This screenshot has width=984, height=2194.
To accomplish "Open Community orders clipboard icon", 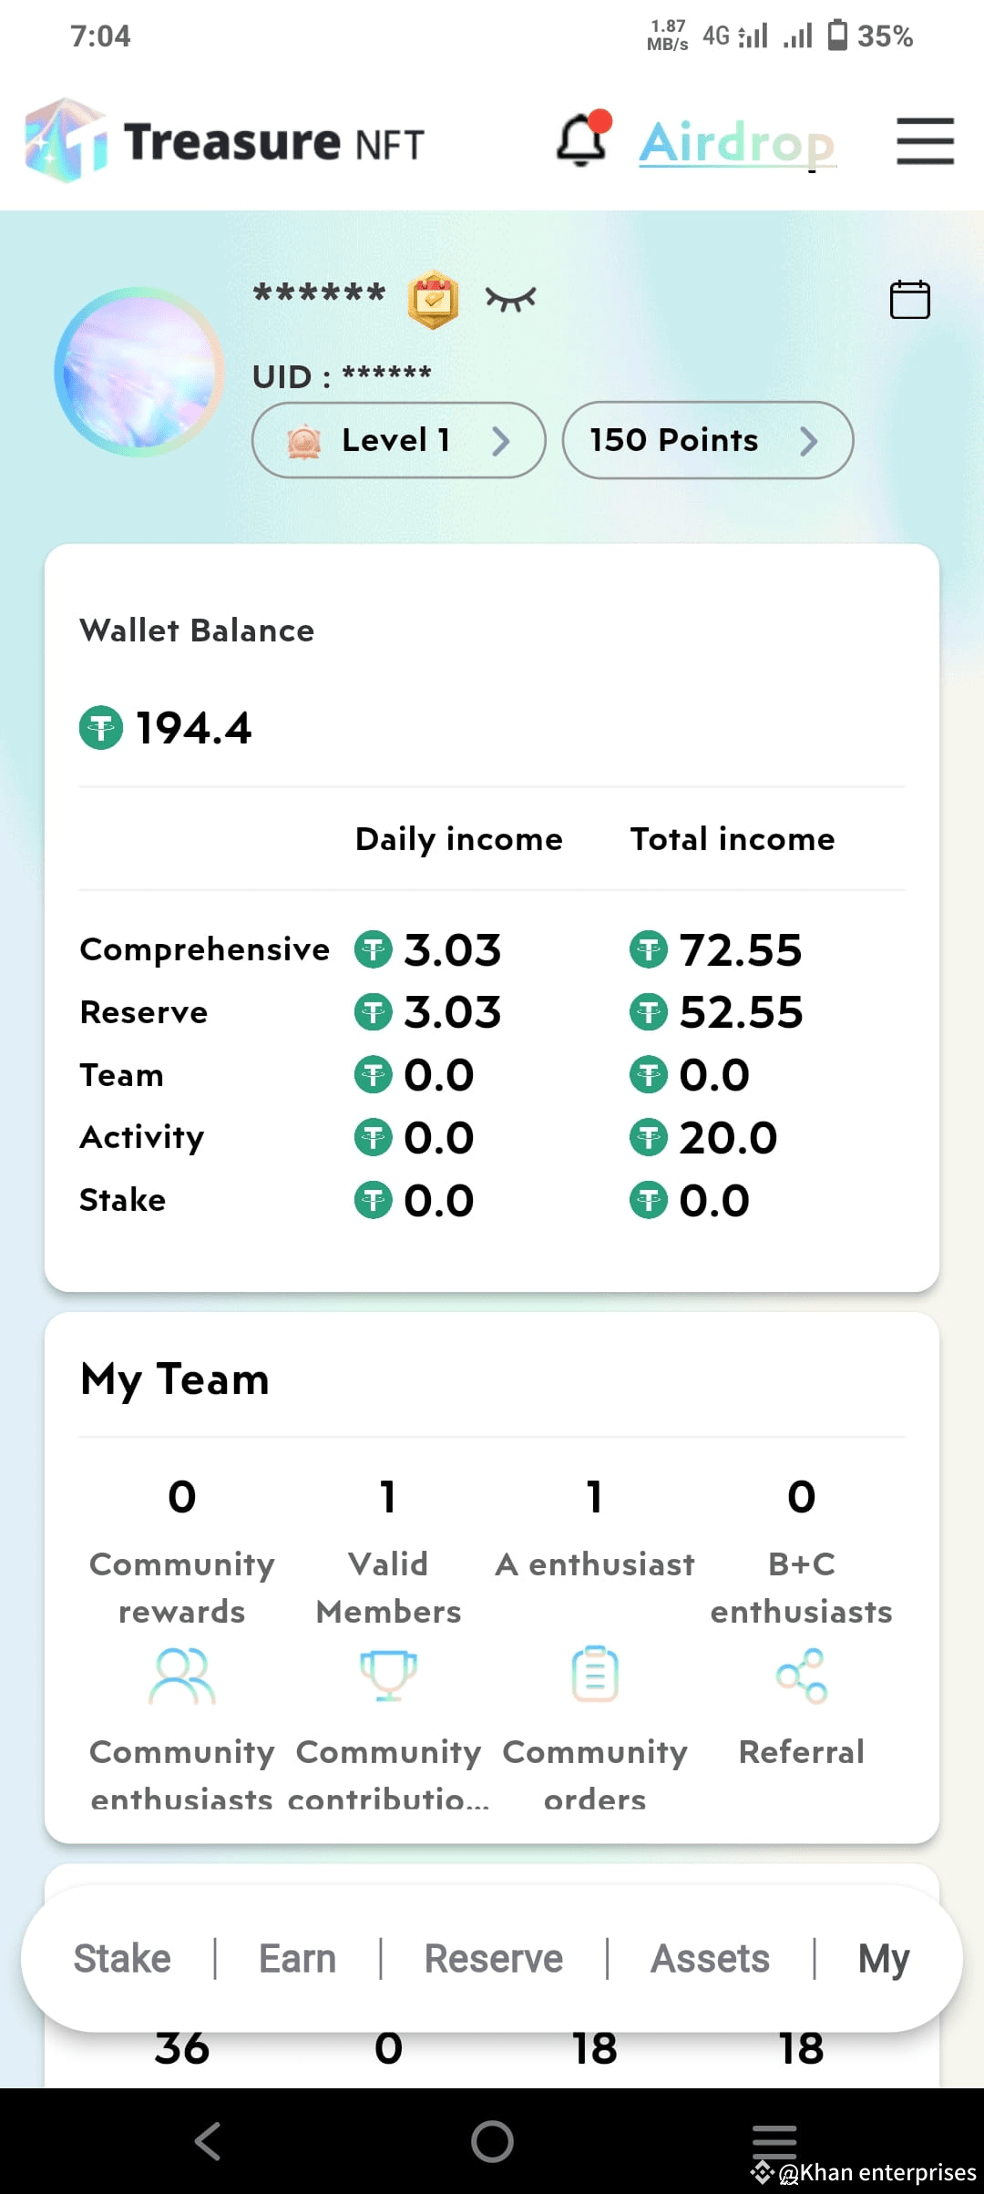I will click(595, 1674).
